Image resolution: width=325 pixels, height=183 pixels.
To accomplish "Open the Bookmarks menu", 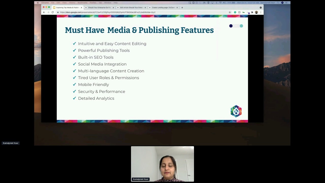I will click(83, 3).
